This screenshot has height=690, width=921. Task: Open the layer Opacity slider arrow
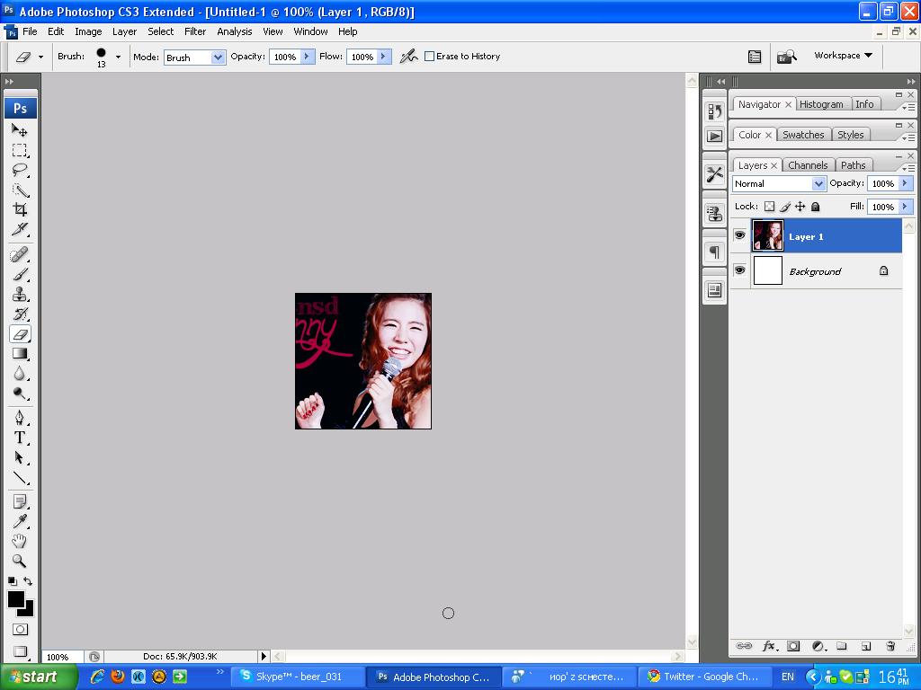point(905,183)
